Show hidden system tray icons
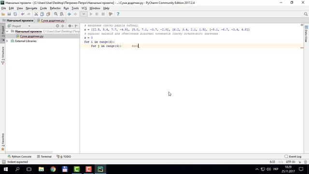Viewport: 309px width, 174px height. [257, 169]
